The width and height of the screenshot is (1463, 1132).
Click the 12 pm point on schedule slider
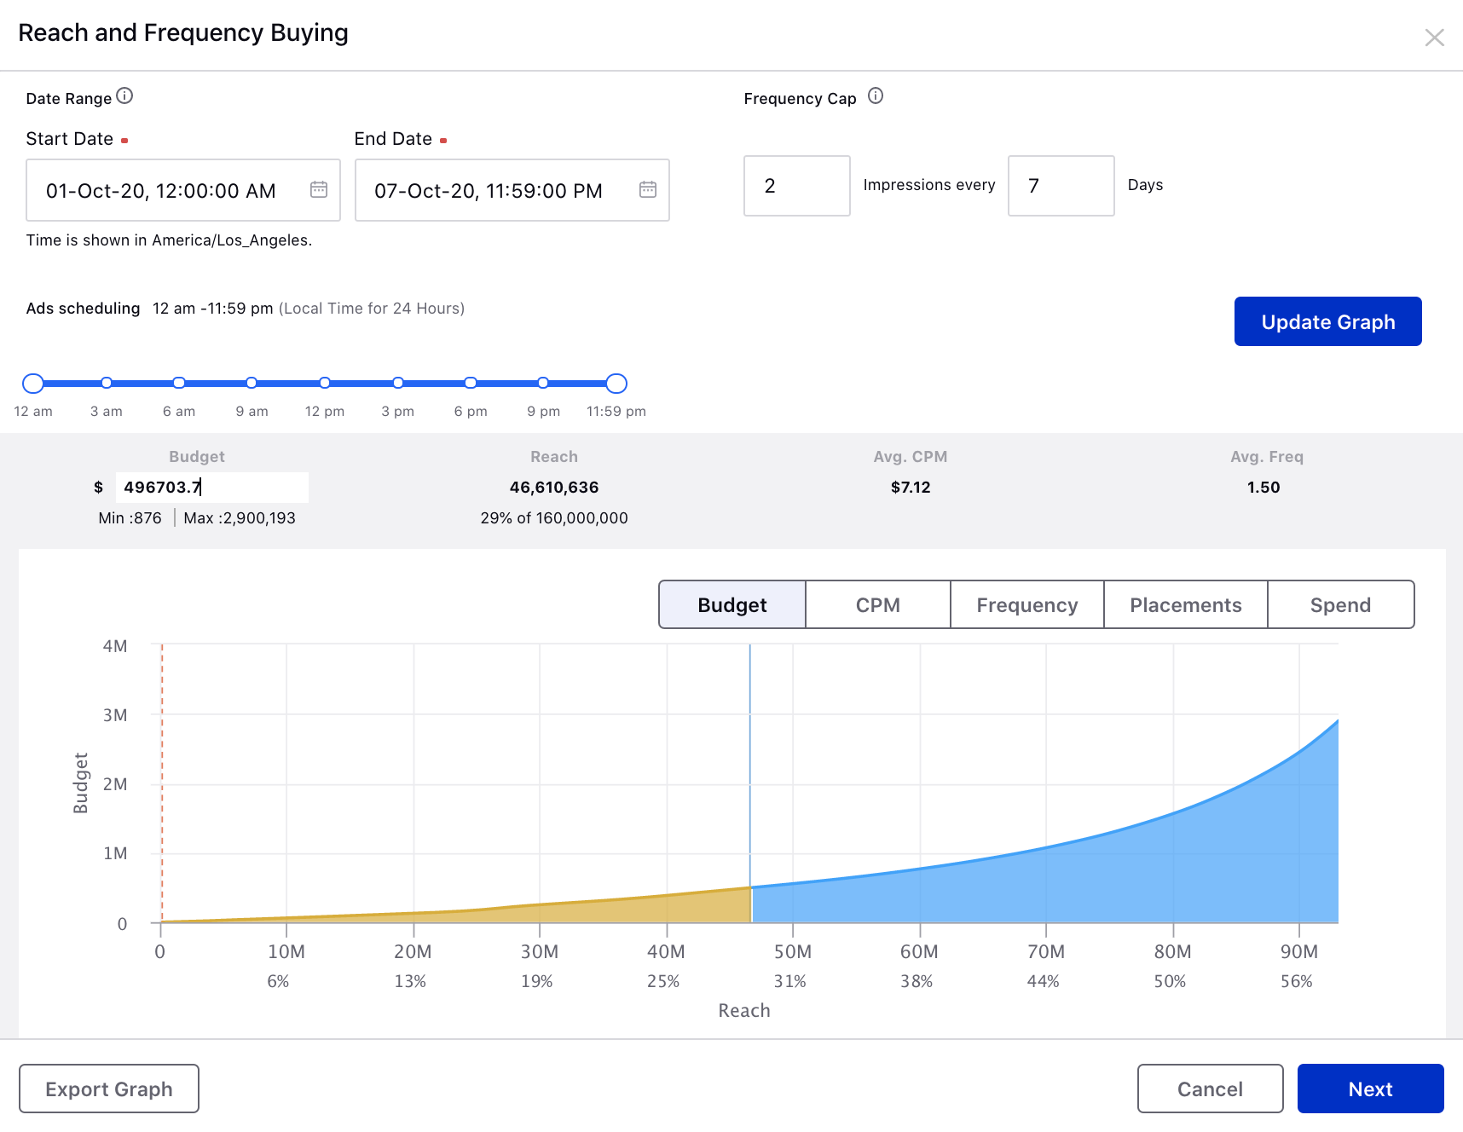click(x=325, y=384)
